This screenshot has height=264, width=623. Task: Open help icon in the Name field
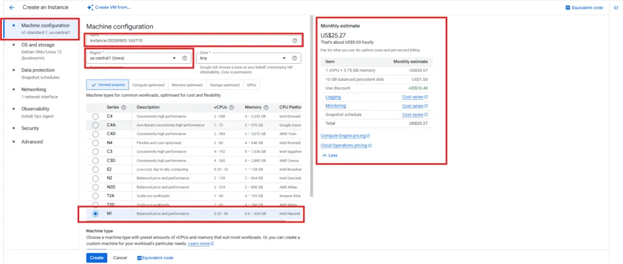(x=294, y=41)
